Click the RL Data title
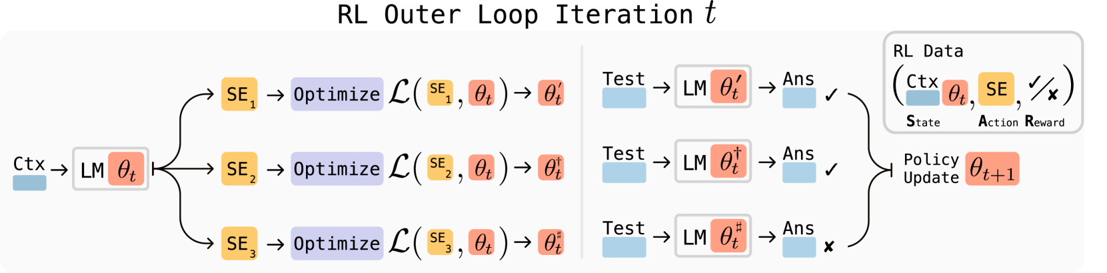Image resolution: width=1107 pixels, height=273 pixels. [928, 51]
